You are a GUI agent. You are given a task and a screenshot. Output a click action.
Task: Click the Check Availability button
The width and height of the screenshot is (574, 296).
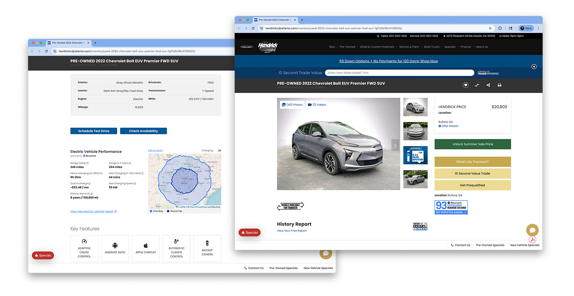pyautogui.click(x=143, y=131)
